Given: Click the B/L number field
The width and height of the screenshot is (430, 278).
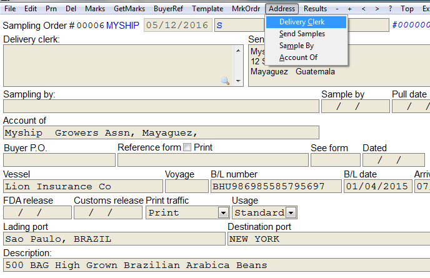Looking at the screenshot, I should coord(276,186).
